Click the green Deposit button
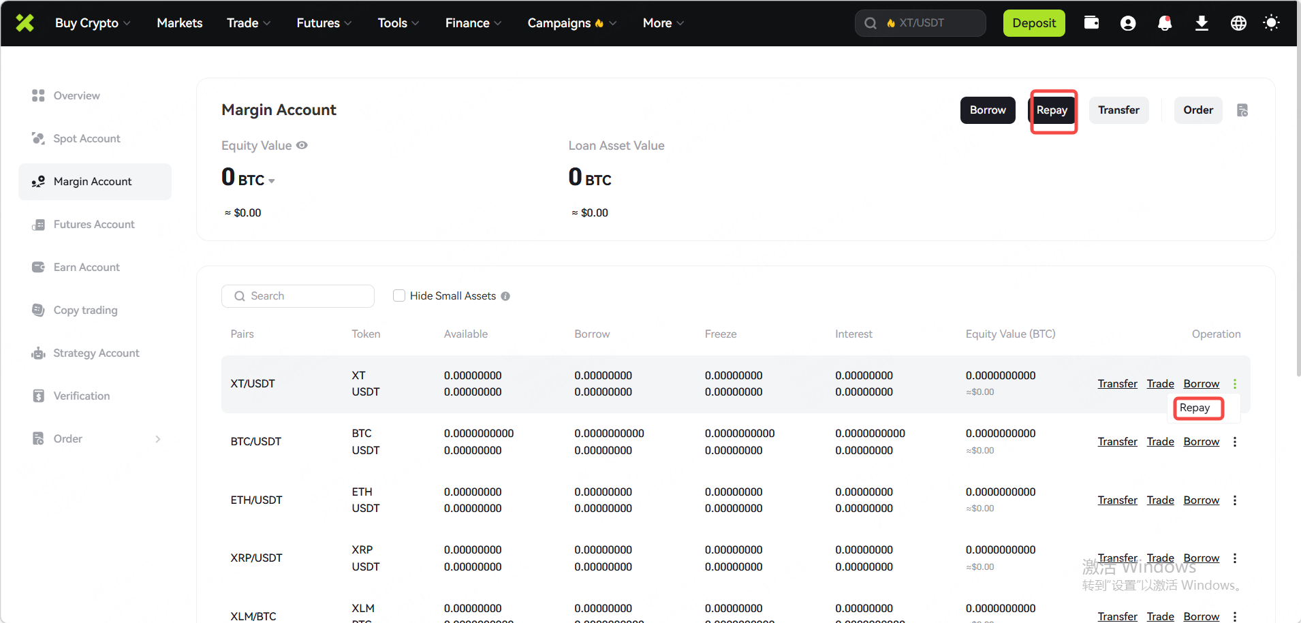 click(1033, 23)
